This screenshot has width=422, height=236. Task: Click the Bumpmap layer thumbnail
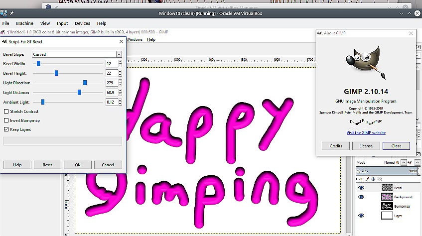pyautogui.click(x=387, y=206)
